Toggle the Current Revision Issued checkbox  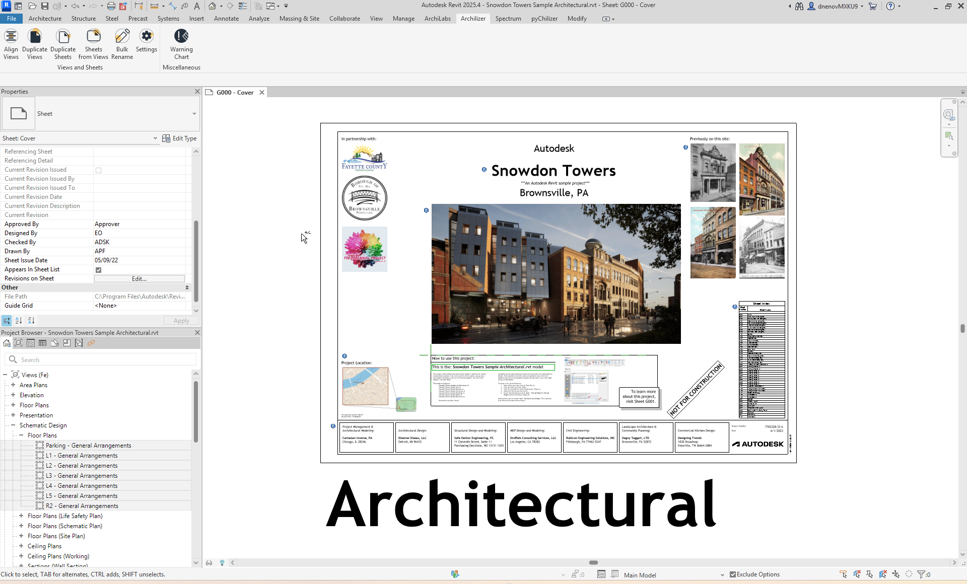click(99, 170)
